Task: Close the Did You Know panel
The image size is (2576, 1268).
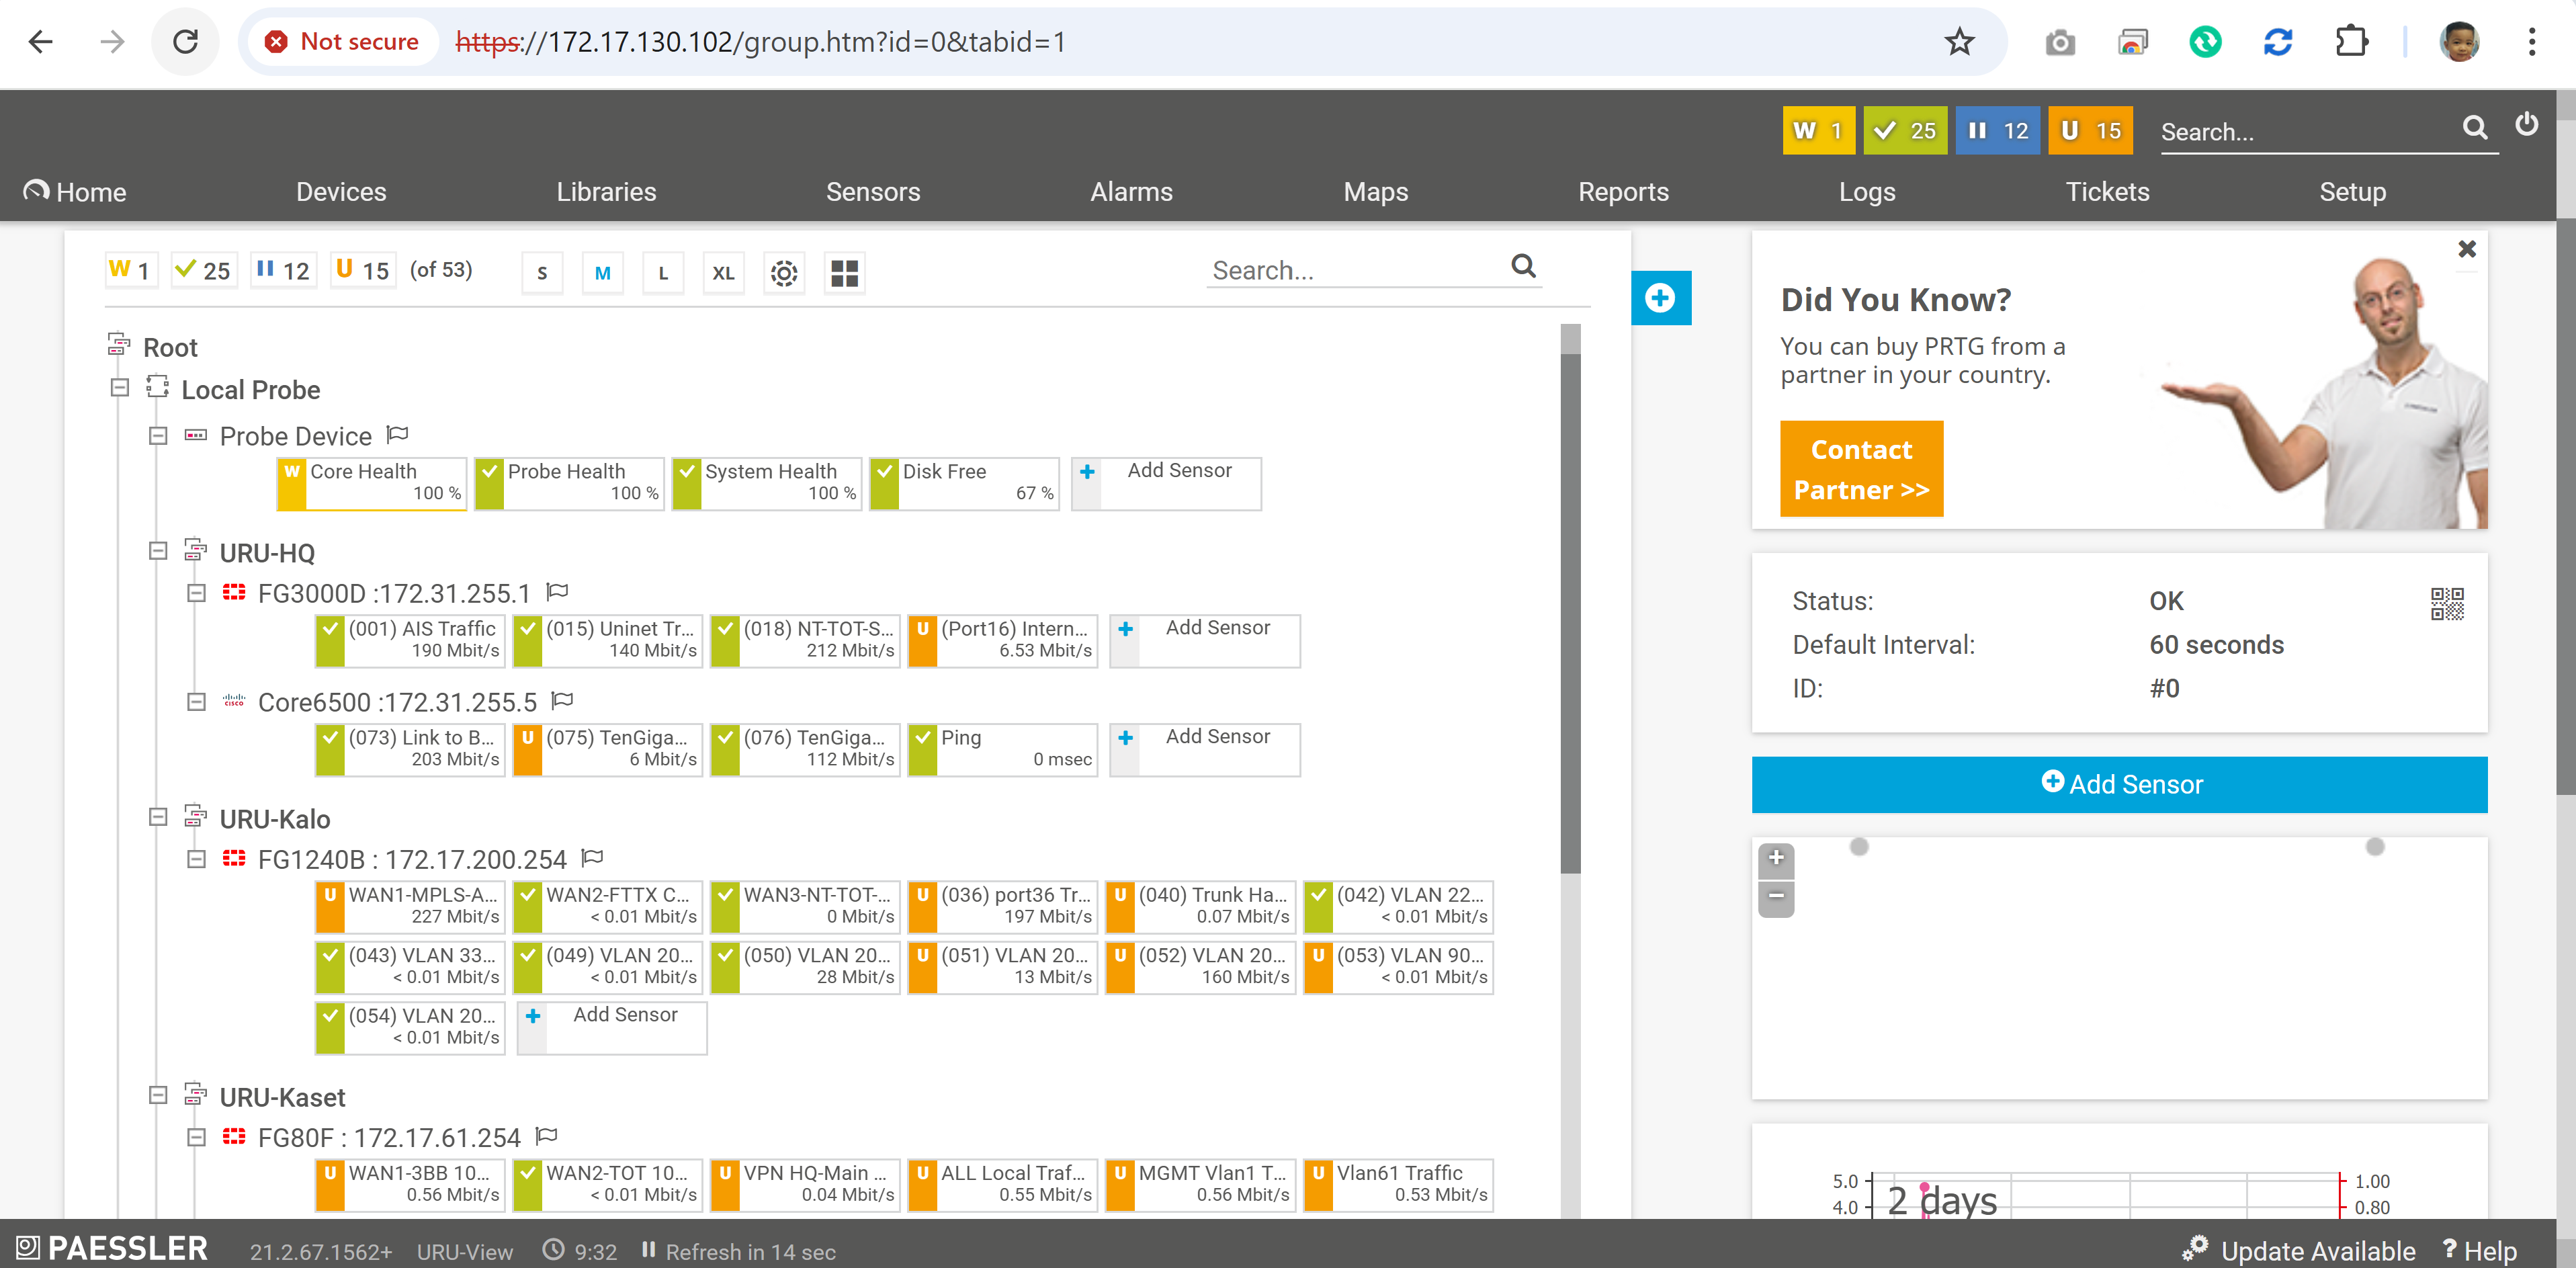Action: tap(2466, 249)
